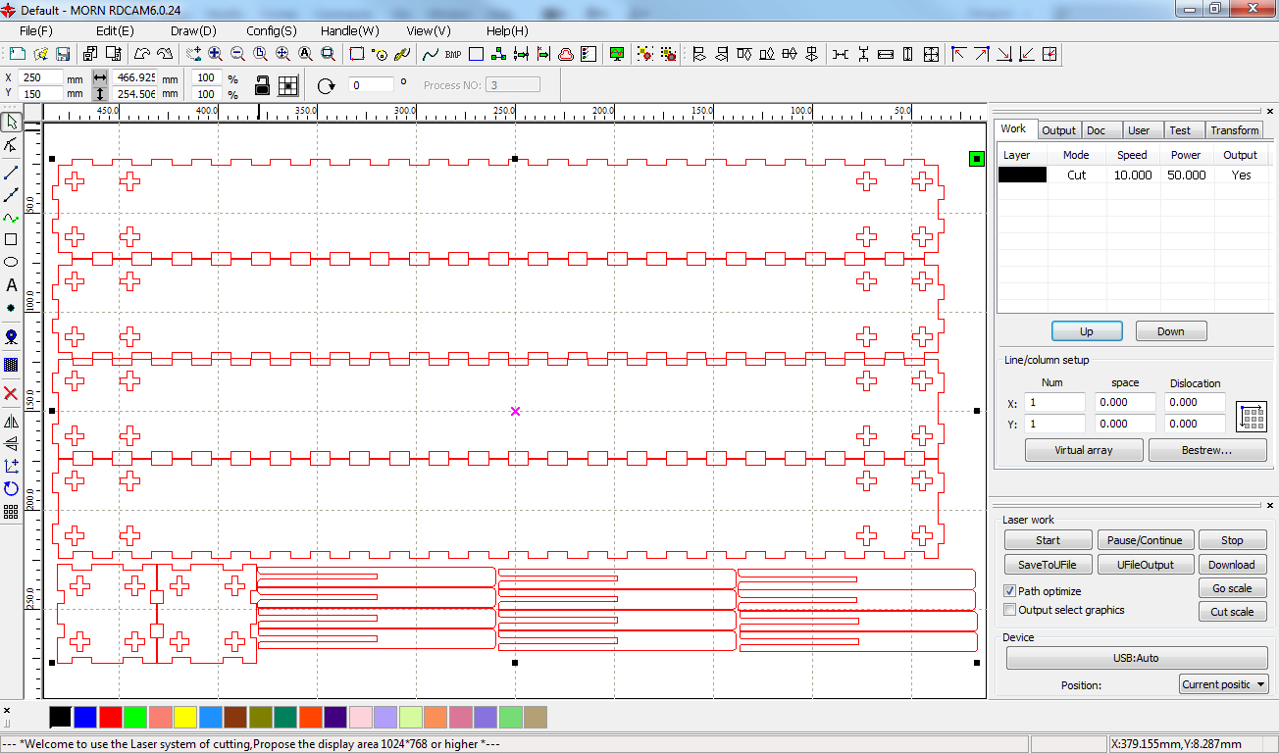This screenshot has height=753, width=1279.
Task: Click the Start laser work button
Action: (x=1048, y=540)
